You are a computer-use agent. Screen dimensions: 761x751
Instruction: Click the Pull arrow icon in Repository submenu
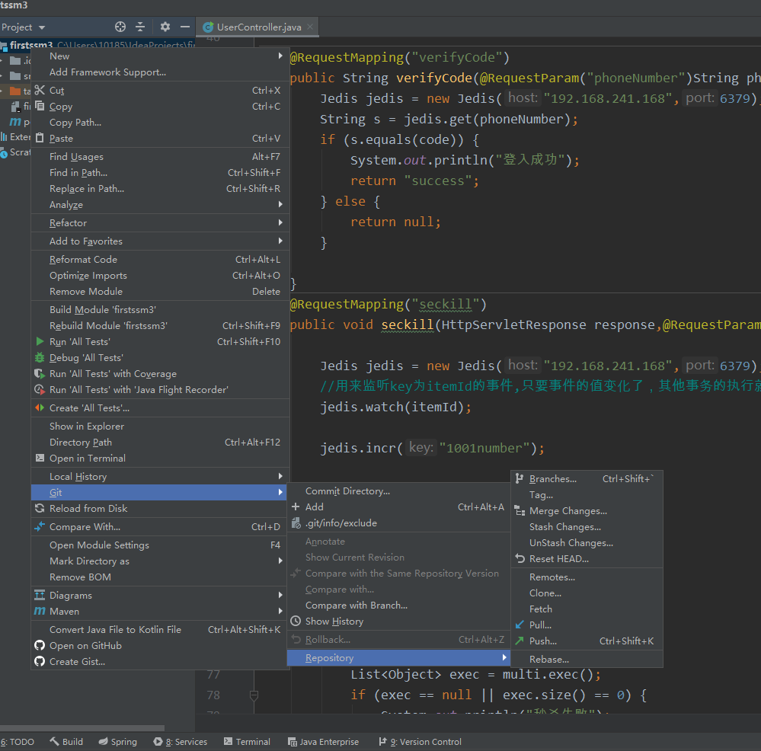[x=520, y=625]
